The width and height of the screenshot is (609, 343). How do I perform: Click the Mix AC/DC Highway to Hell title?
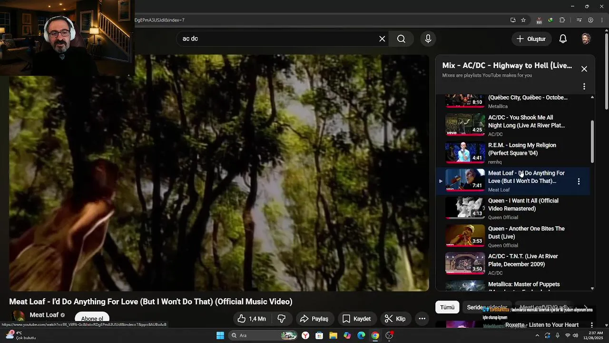pos(507,66)
